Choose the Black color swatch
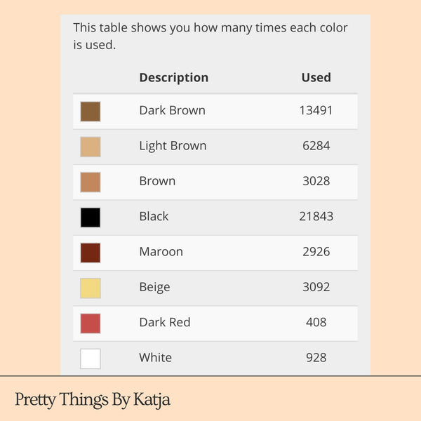The height and width of the screenshot is (421, 421). click(91, 217)
